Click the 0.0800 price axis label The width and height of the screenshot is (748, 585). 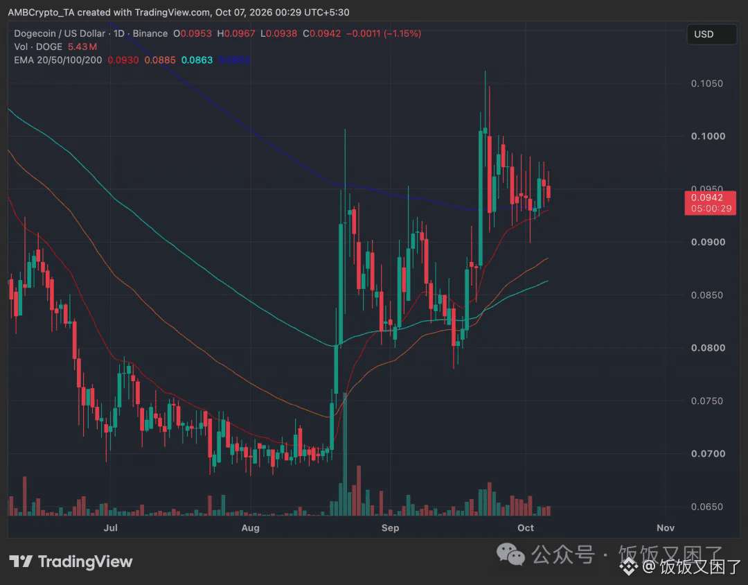(x=708, y=348)
